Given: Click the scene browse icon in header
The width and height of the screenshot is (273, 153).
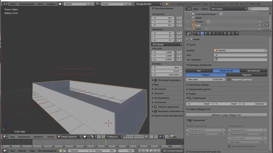Looking at the screenshot, I should point(99,4).
